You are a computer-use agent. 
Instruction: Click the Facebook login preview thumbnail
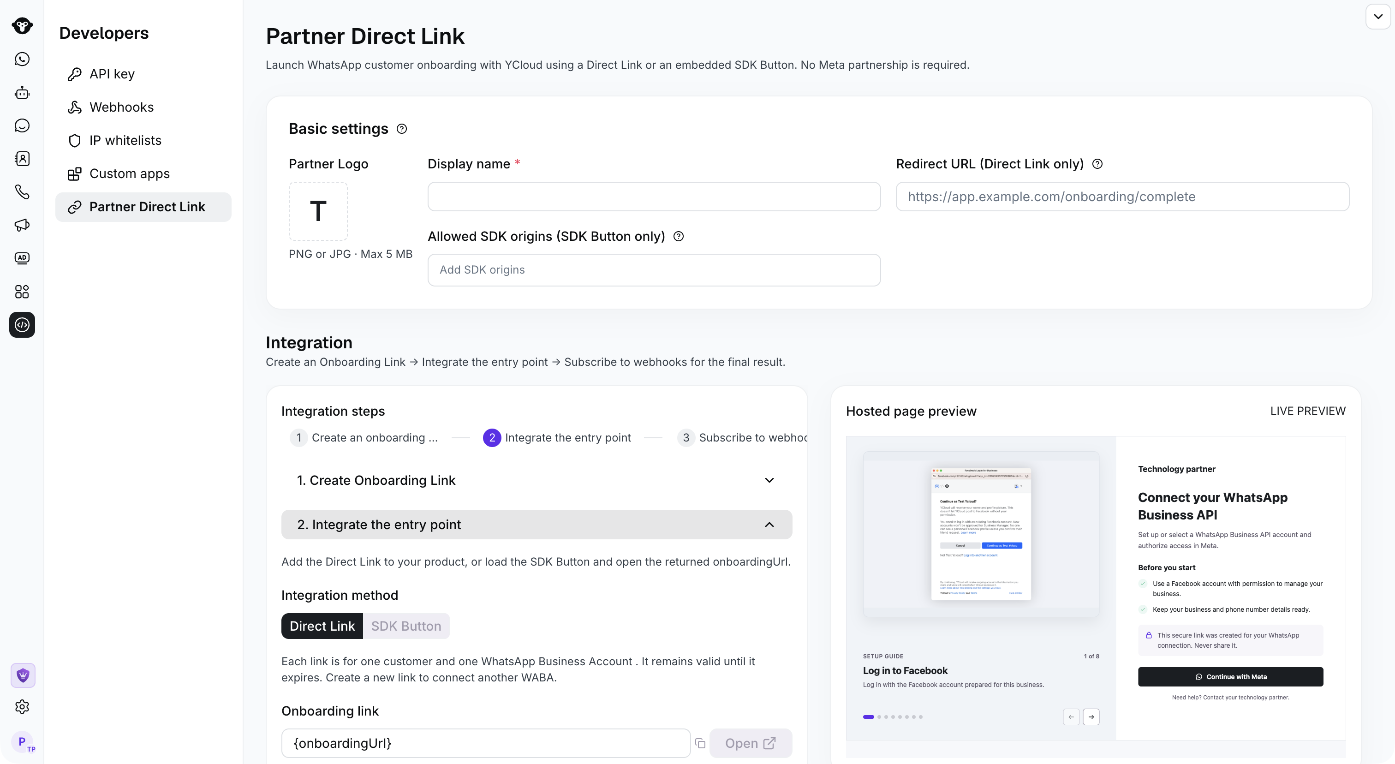[981, 534]
